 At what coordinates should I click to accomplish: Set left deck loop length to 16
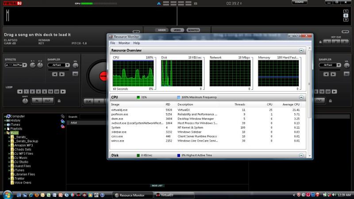click(50, 92)
